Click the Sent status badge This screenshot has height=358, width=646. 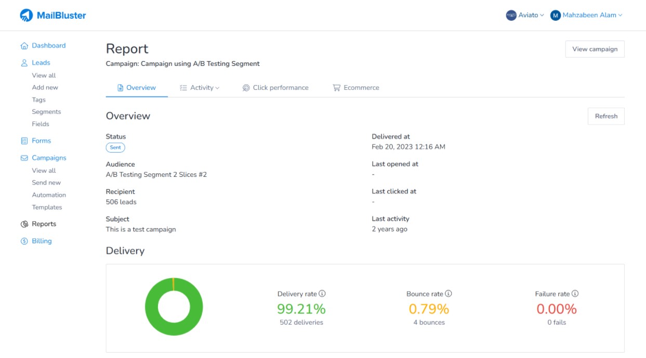pyautogui.click(x=115, y=147)
